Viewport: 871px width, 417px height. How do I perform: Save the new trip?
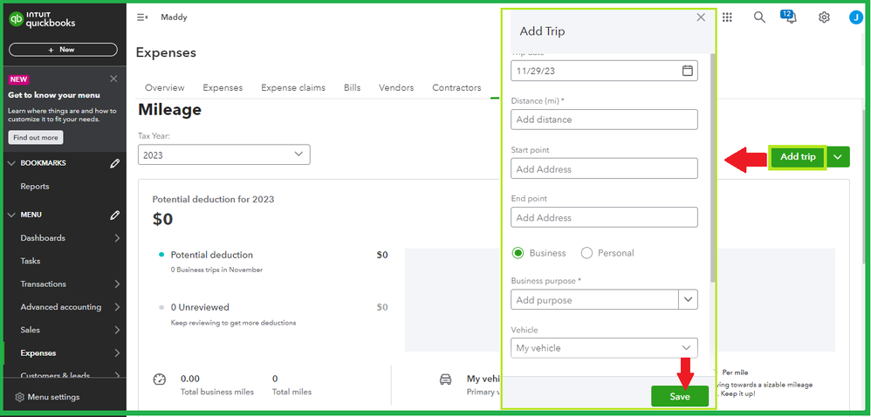point(679,397)
